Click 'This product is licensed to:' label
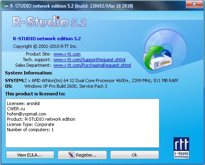 coord(35,94)
